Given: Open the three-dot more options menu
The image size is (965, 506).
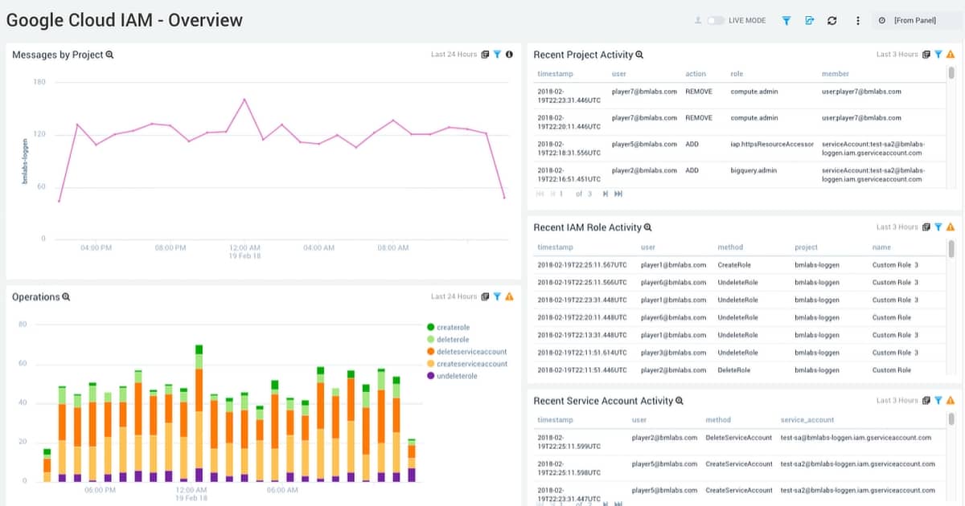Looking at the screenshot, I should (858, 20).
